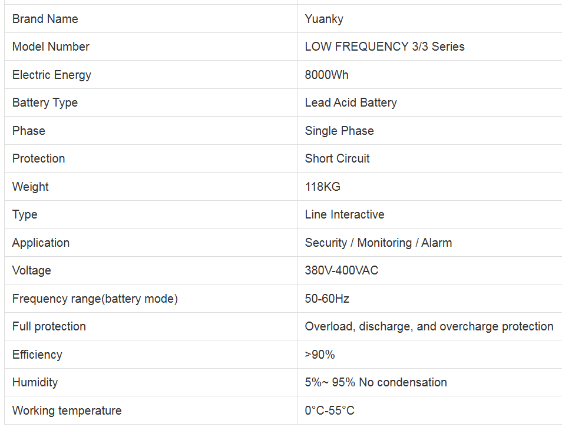The height and width of the screenshot is (427, 562).
Task: Click the Battery Type label
Action: (45, 102)
